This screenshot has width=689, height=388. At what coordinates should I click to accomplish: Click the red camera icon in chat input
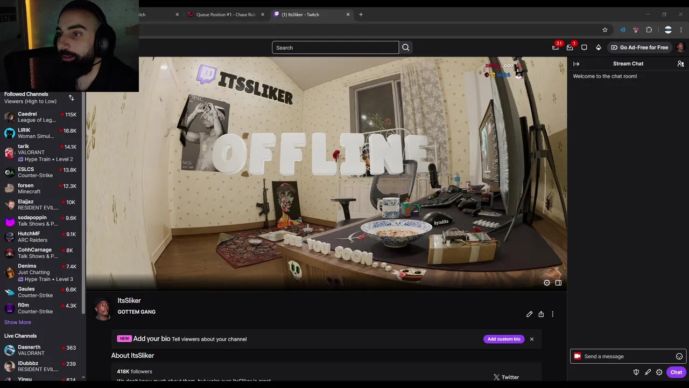click(578, 356)
